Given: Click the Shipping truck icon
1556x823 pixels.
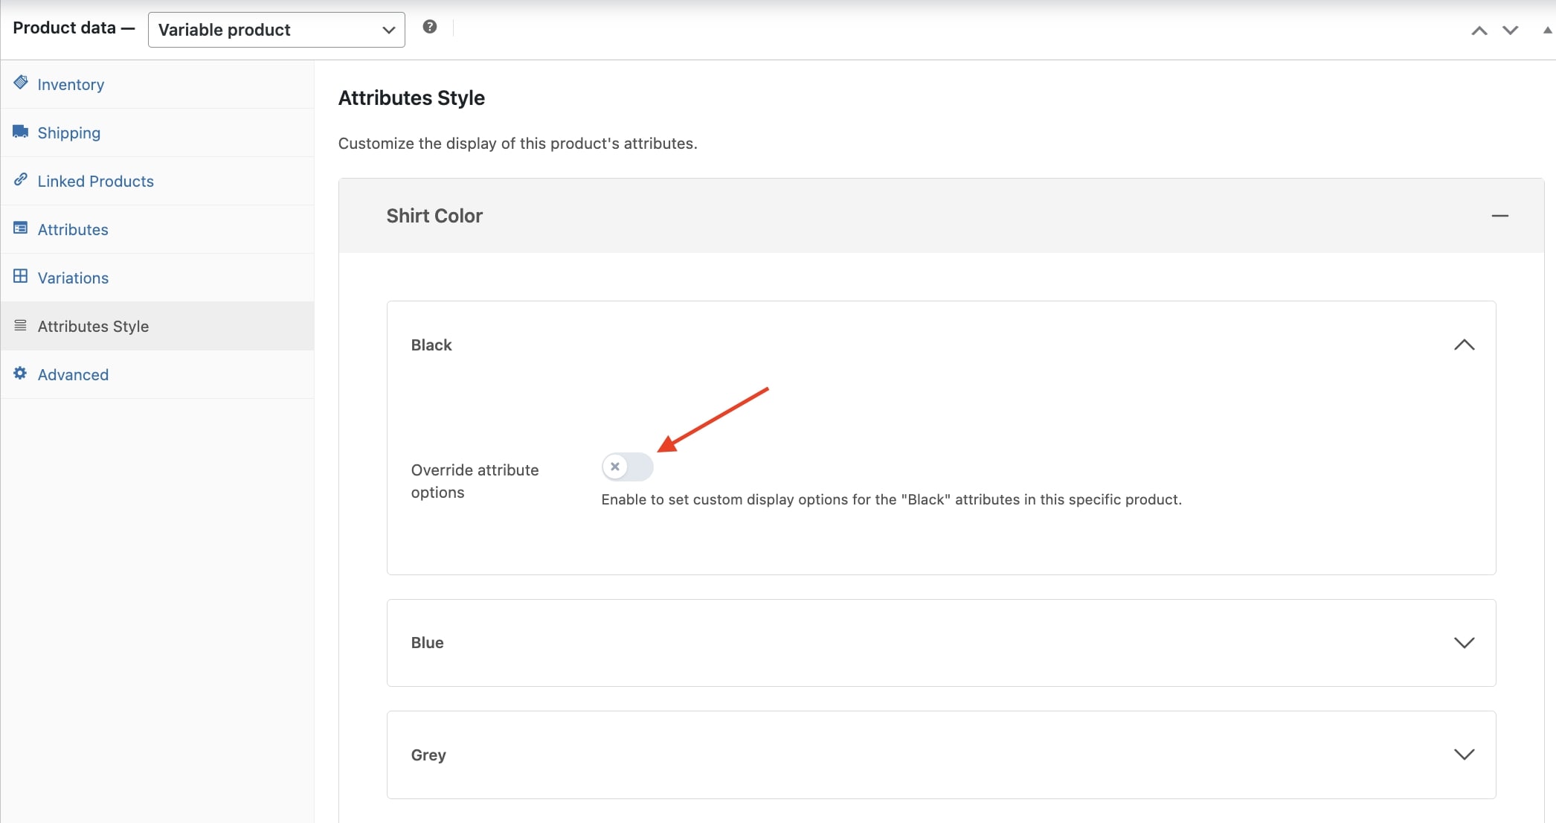Looking at the screenshot, I should point(21,132).
